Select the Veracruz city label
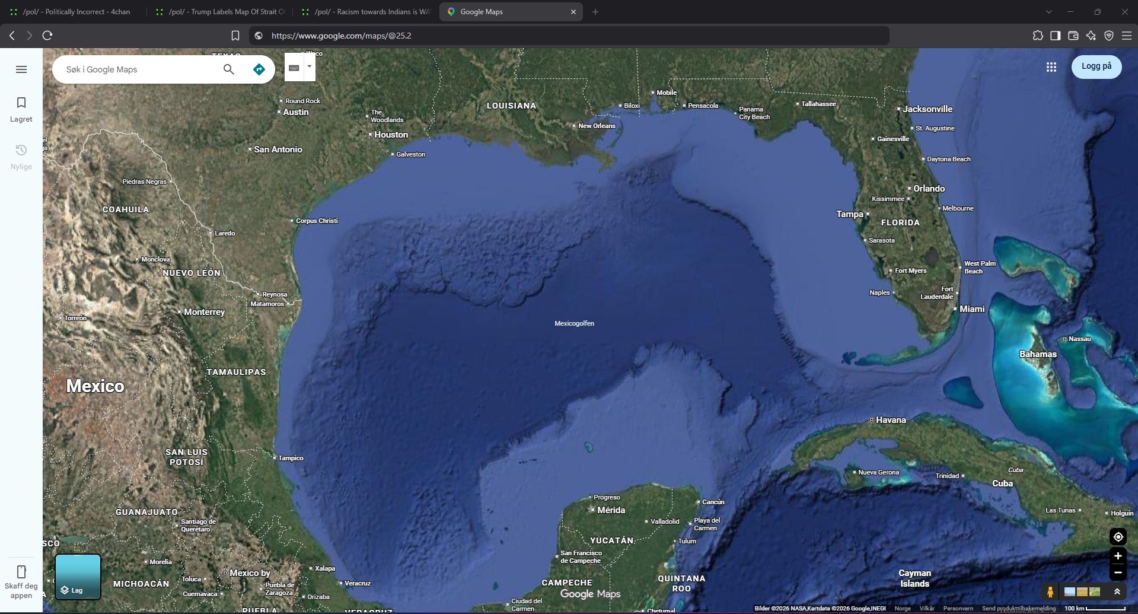The height and width of the screenshot is (614, 1138). [358, 583]
